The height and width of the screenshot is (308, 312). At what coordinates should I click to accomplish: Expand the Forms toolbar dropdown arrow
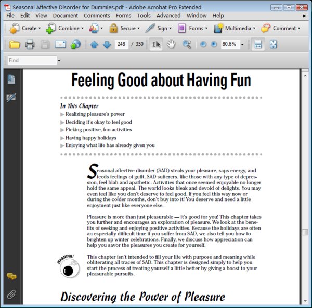pyautogui.click(x=206, y=28)
